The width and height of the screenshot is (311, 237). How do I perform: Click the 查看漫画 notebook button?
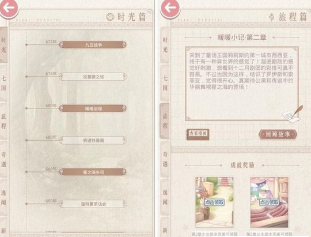[198, 134]
